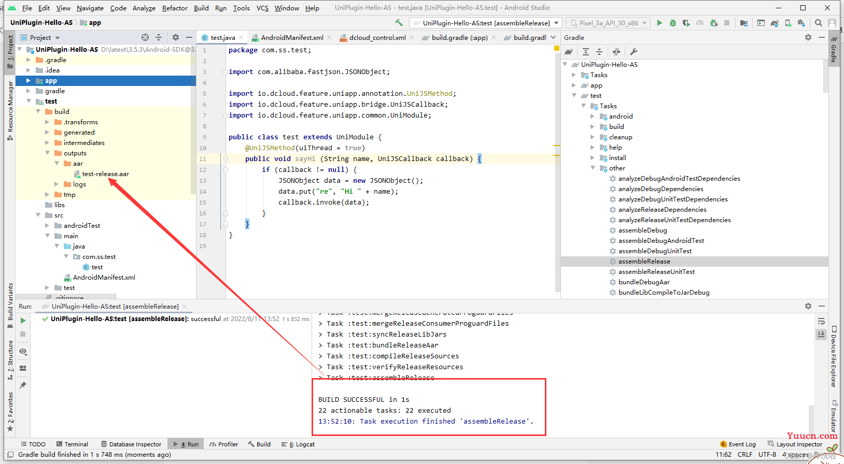Close the test.java editor tab

click(x=241, y=37)
